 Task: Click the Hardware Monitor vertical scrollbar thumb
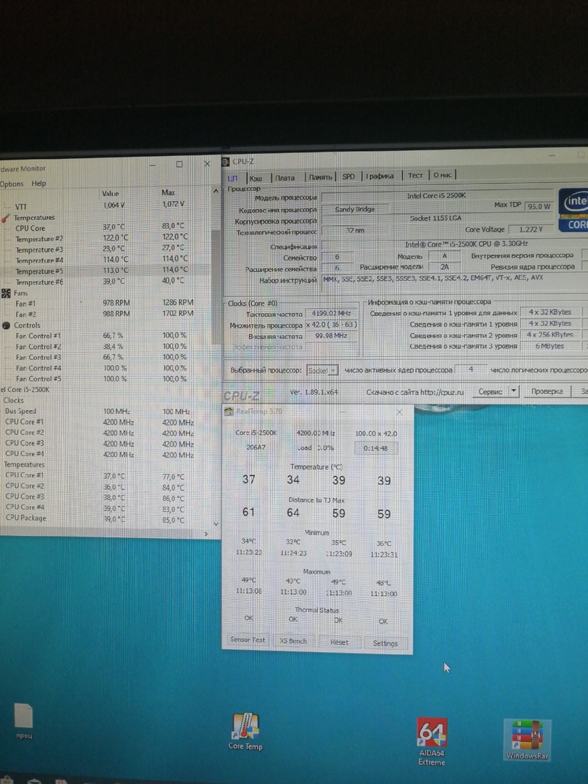[216, 287]
